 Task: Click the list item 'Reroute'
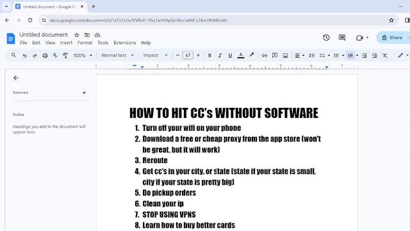tap(155, 160)
